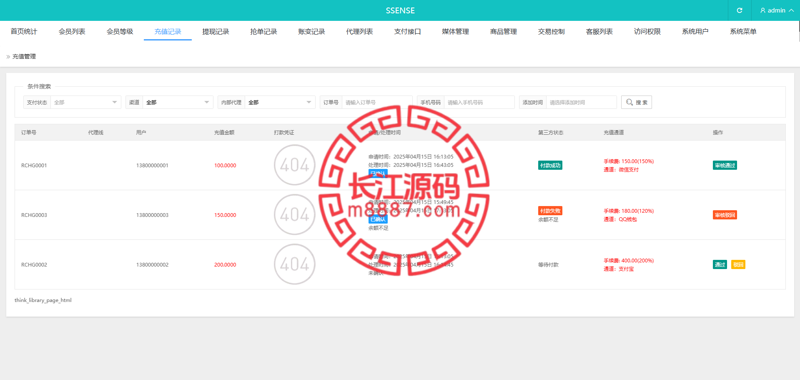Viewport: 800px width, 380px height.
Task: Click 通道: 微信支付 text
Action: click(x=621, y=170)
